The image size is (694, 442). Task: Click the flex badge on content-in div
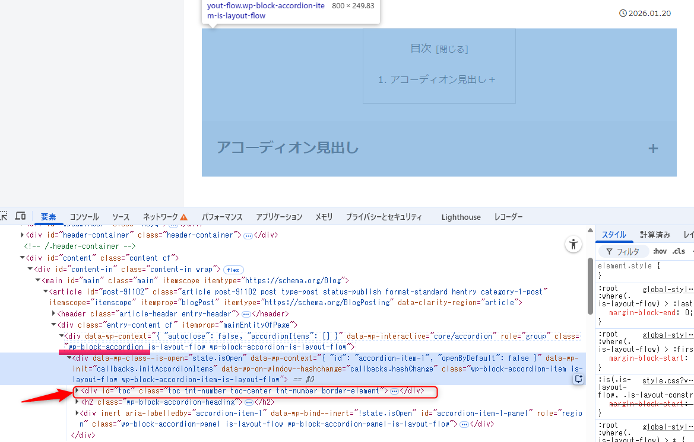232,270
